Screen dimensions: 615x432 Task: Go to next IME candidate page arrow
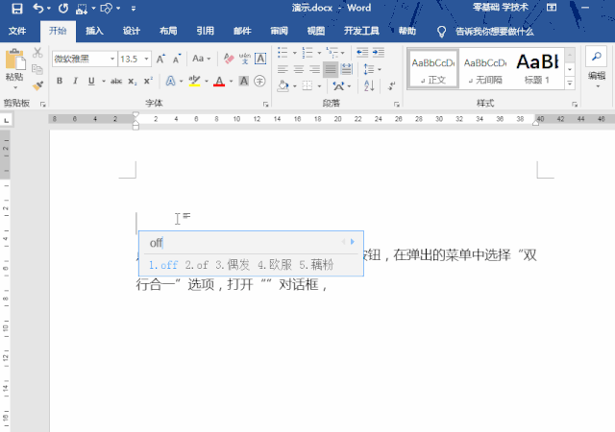353,242
